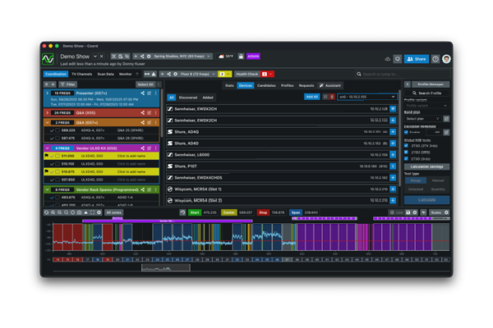Click the red trash delete icon
The width and height of the screenshot is (493, 328).
(x=332, y=97)
